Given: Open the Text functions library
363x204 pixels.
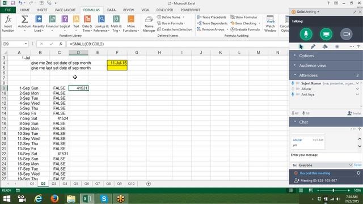Looking at the screenshot, I should 76,24.
